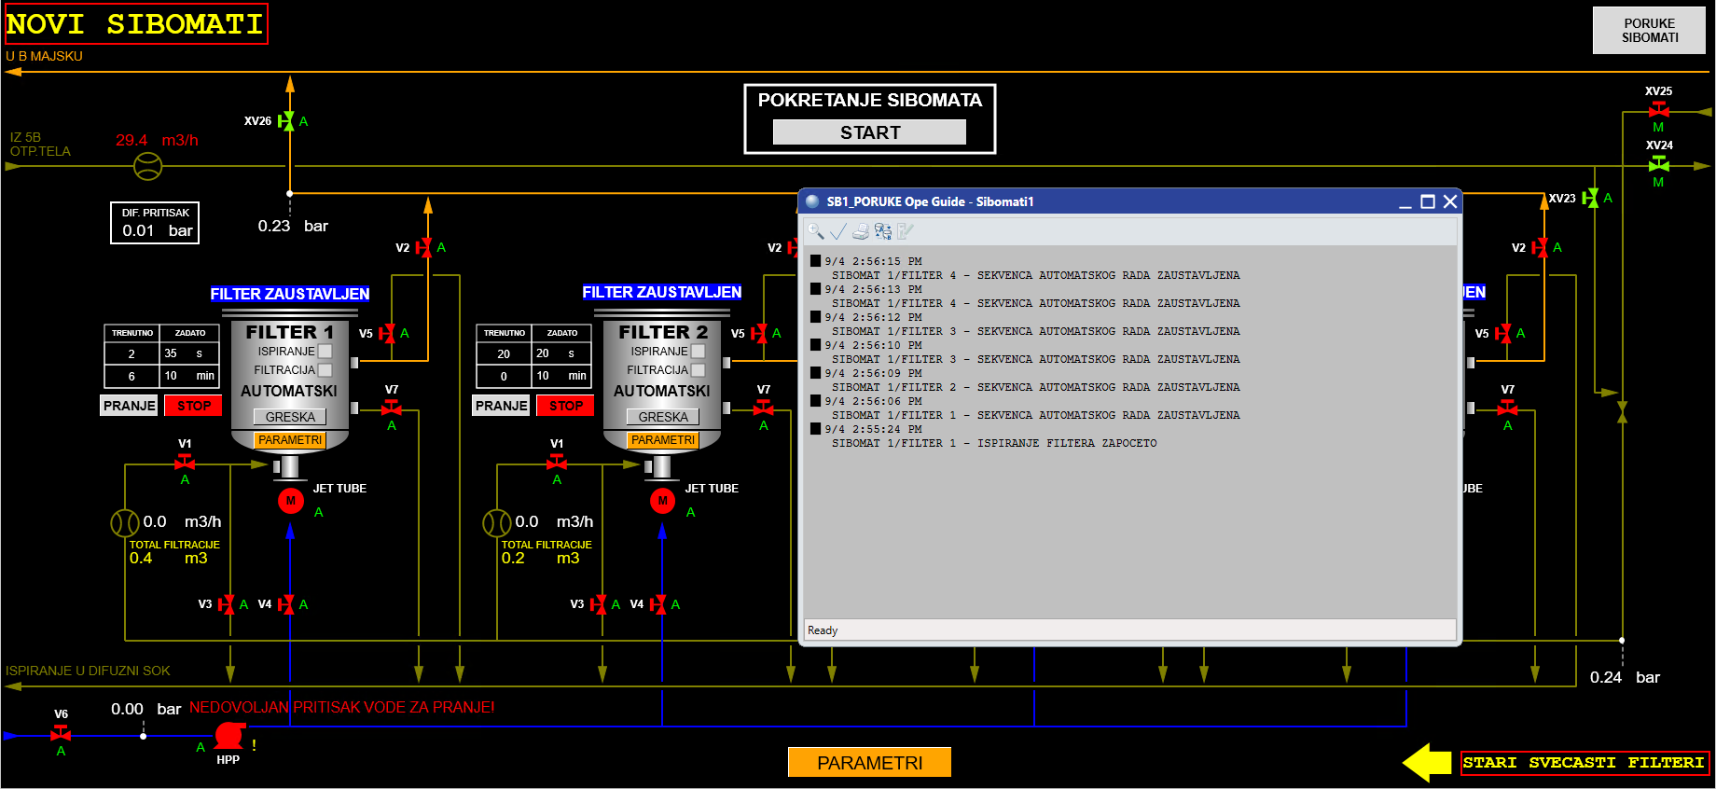Click Filter 2's V4 valve symbol
The height and width of the screenshot is (789, 1716).
coord(659,604)
